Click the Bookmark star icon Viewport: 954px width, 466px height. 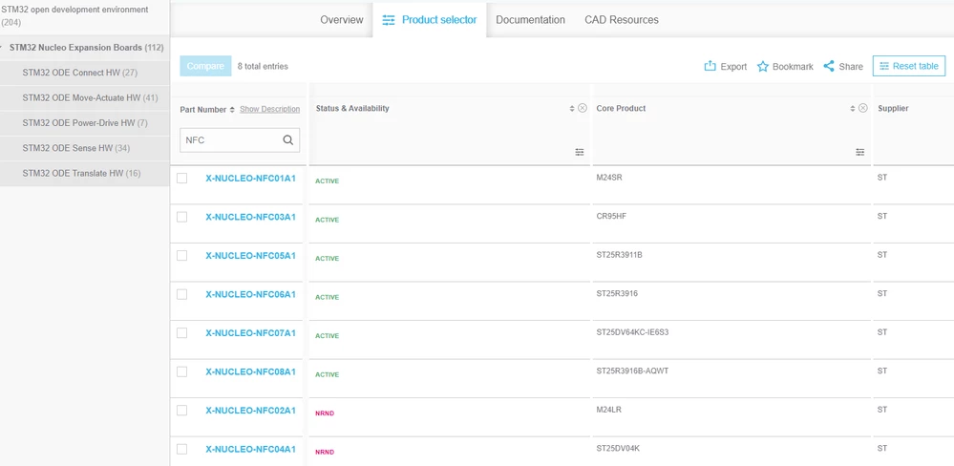click(x=763, y=66)
